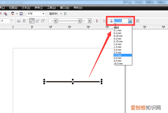Select 细线 hairline from the width list
Screen dimensions: 168x113
[123, 28]
